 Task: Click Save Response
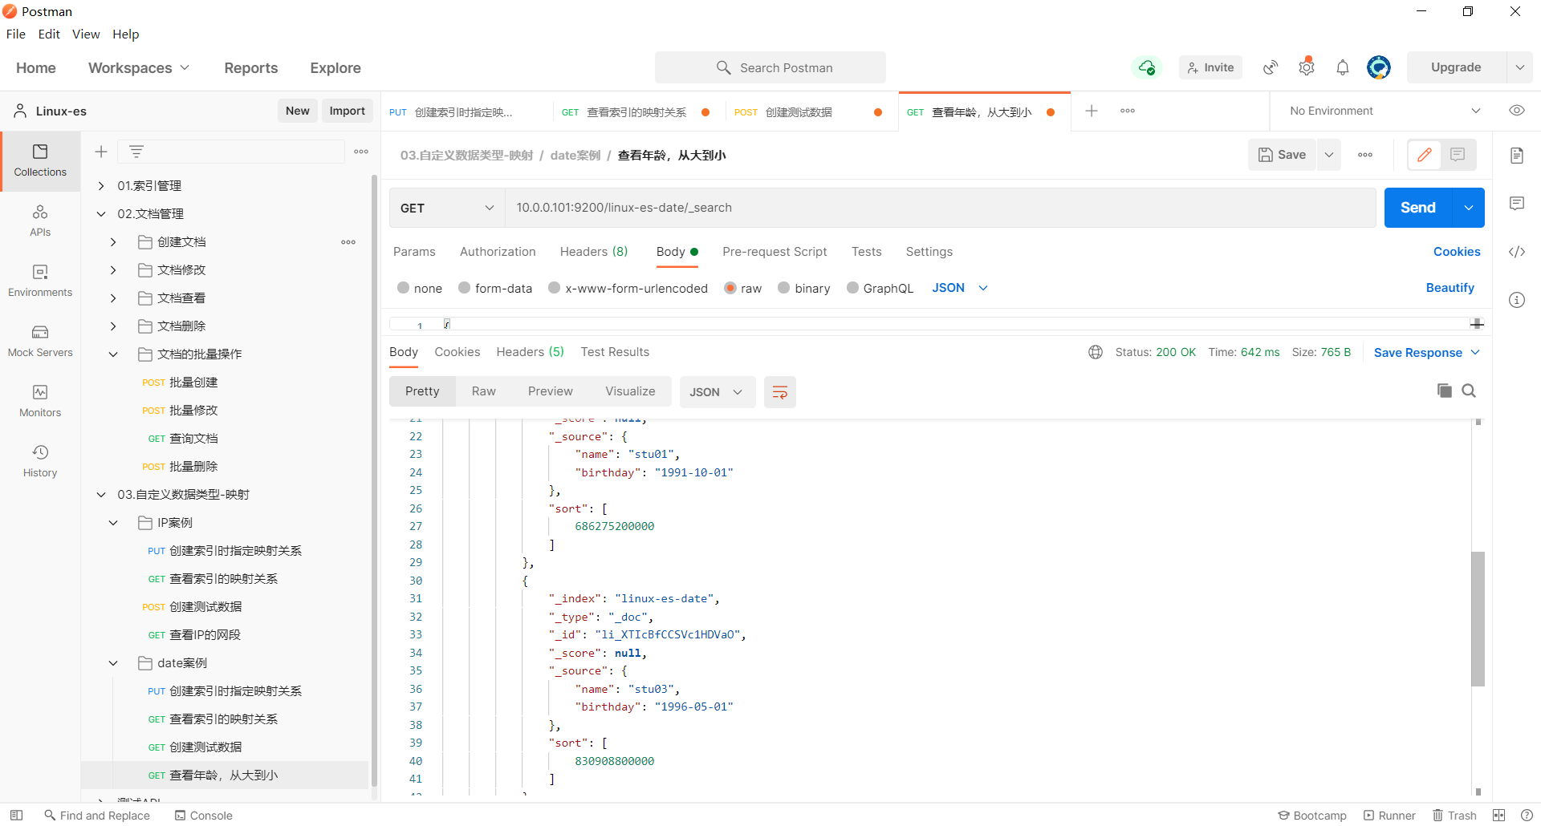[x=1417, y=353]
